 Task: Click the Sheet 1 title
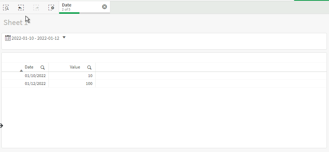16,22
